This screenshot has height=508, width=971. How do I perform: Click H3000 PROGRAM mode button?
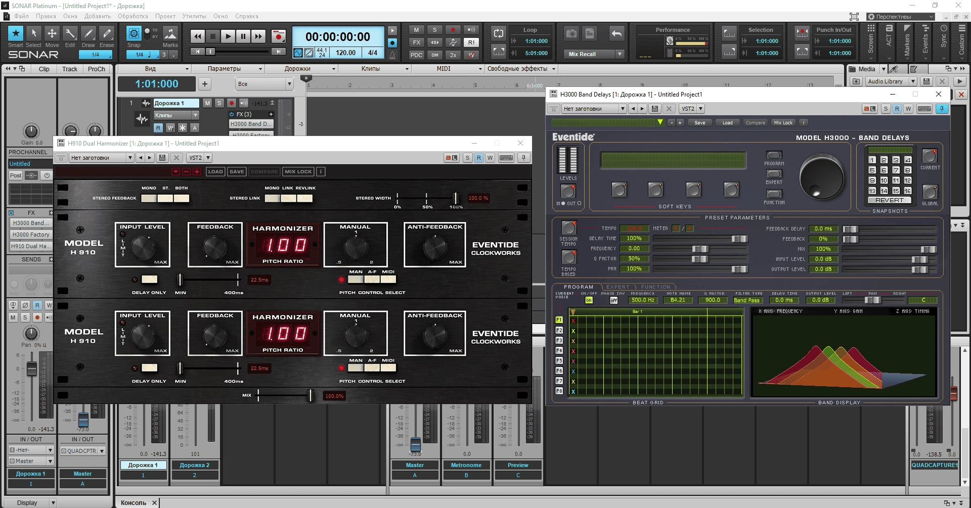tap(774, 155)
